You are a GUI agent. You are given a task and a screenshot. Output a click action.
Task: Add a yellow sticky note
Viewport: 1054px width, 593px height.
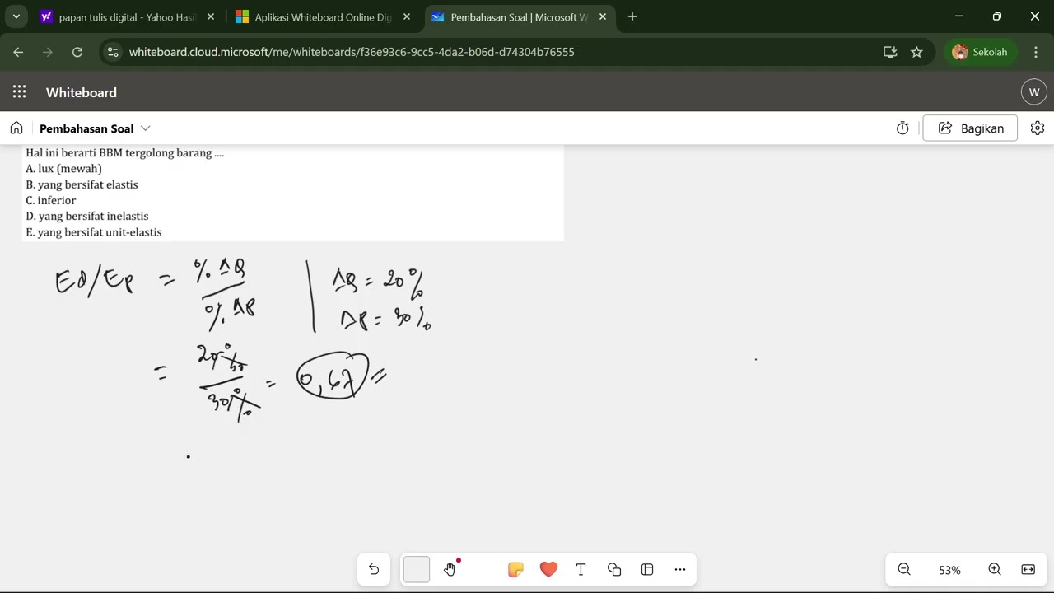click(x=515, y=569)
